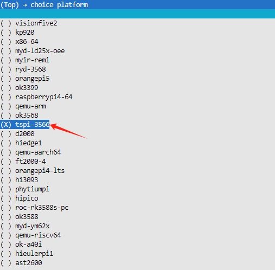Select d2000 platform option
Viewport: 275px width, 270px height.
[x=17, y=134]
